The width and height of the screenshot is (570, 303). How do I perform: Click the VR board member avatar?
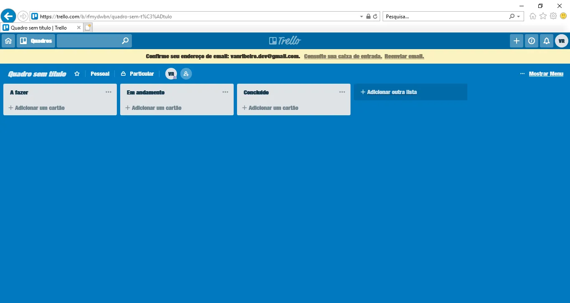click(171, 74)
